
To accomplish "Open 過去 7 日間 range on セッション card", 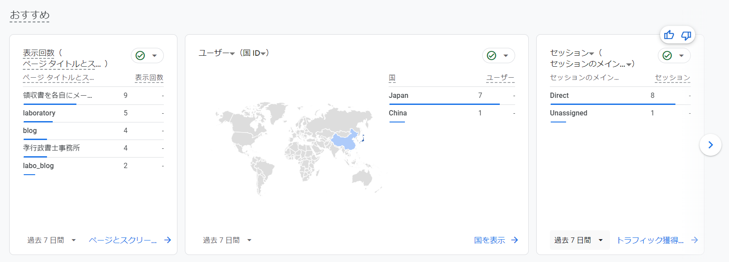I will tap(579, 240).
